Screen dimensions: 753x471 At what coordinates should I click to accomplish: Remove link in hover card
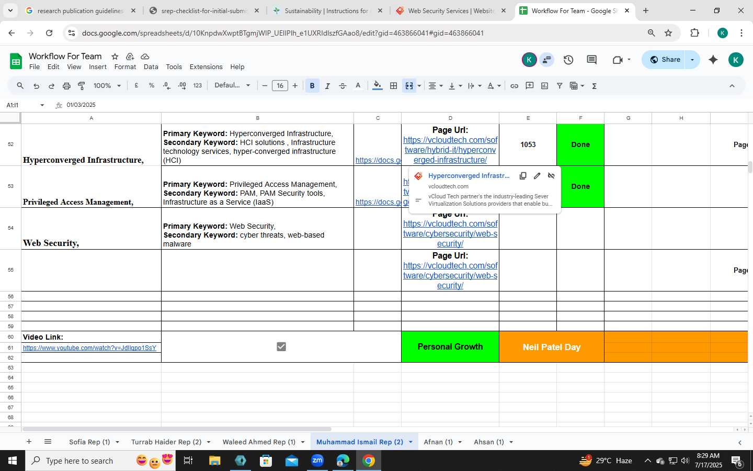coord(551,176)
